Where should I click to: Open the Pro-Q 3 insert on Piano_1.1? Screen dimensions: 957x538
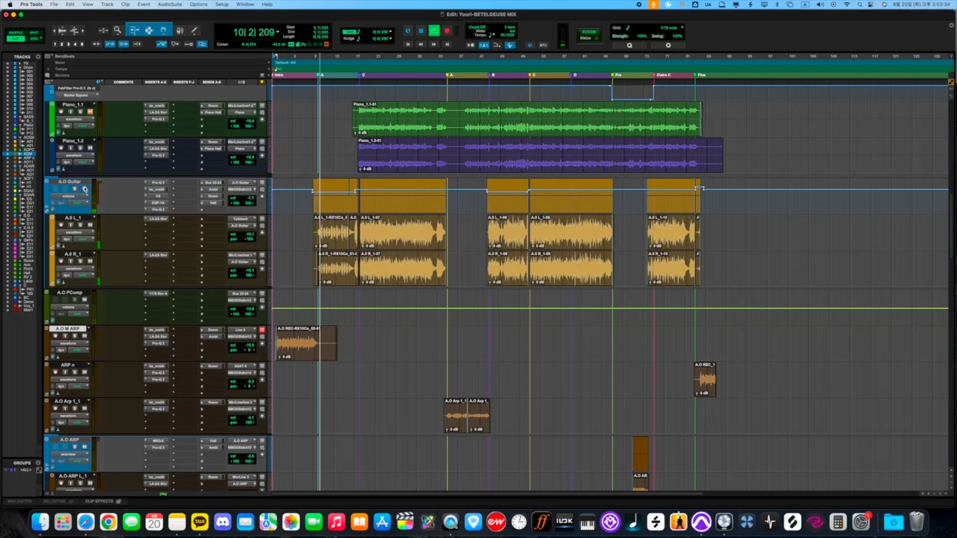click(x=157, y=119)
